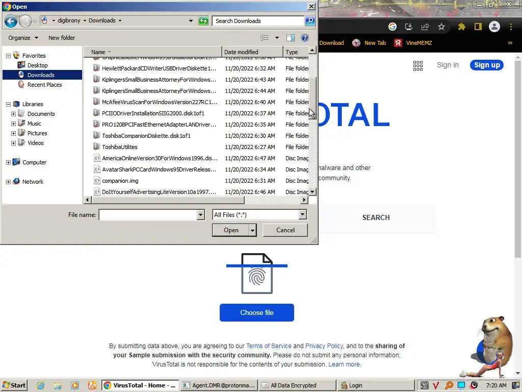Click the webpage vertical scrollbar thumb
The image size is (522, 392).
tap(518, 158)
